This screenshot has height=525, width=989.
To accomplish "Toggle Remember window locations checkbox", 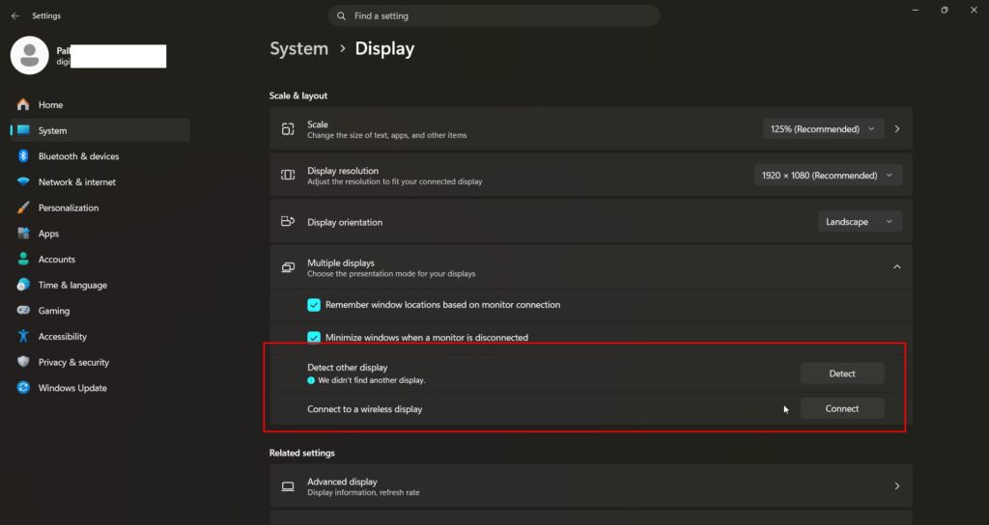I will pyautogui.click(x=314, y=305).
